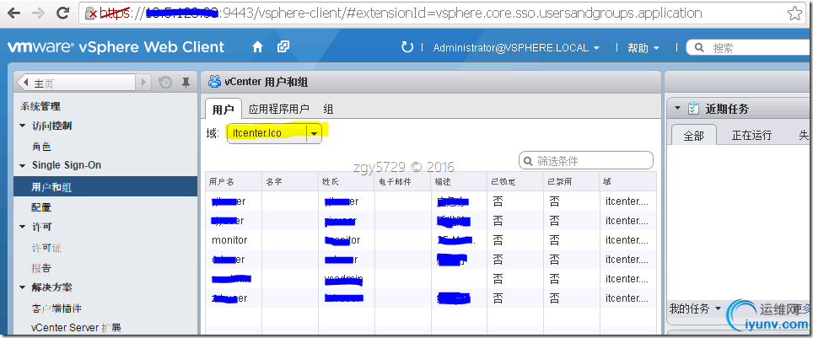Sort by 已锁定 column header
The height and width of the screenshot is (338, 813).
point(515,182)
